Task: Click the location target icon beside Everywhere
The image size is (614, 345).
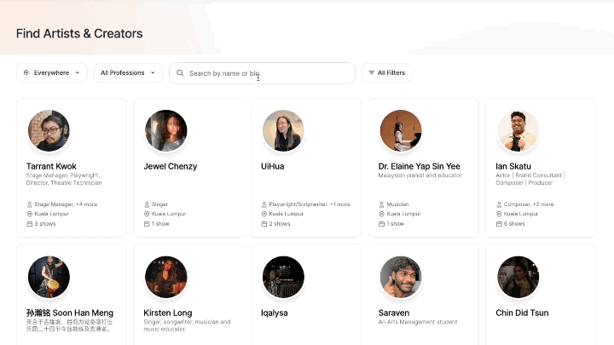Action: click(x=26, y=72)
